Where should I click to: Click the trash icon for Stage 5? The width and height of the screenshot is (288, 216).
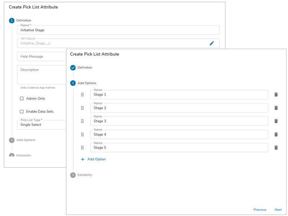276,148
